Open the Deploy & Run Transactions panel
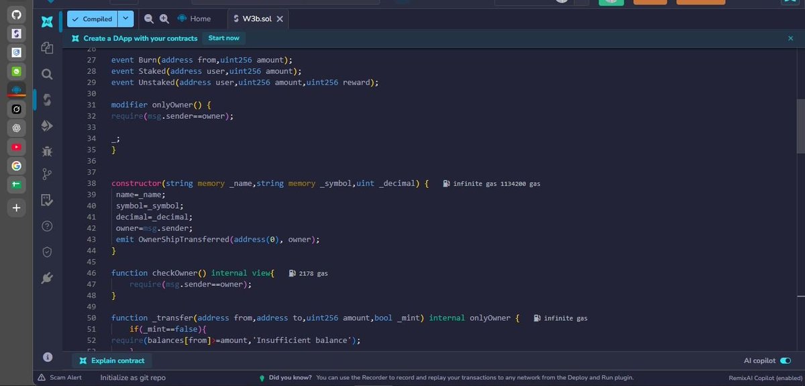 [47, 126]
